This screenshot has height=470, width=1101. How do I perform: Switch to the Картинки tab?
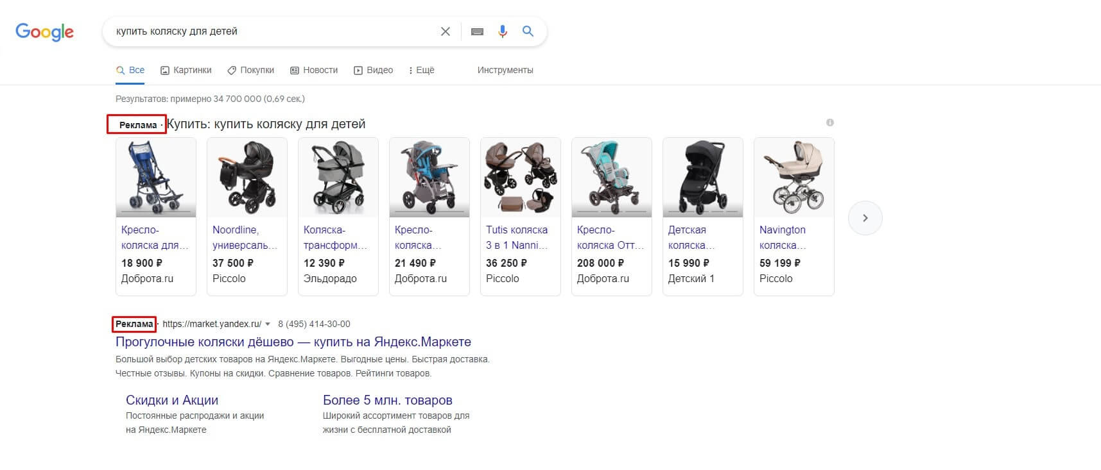tap(186, 70)
